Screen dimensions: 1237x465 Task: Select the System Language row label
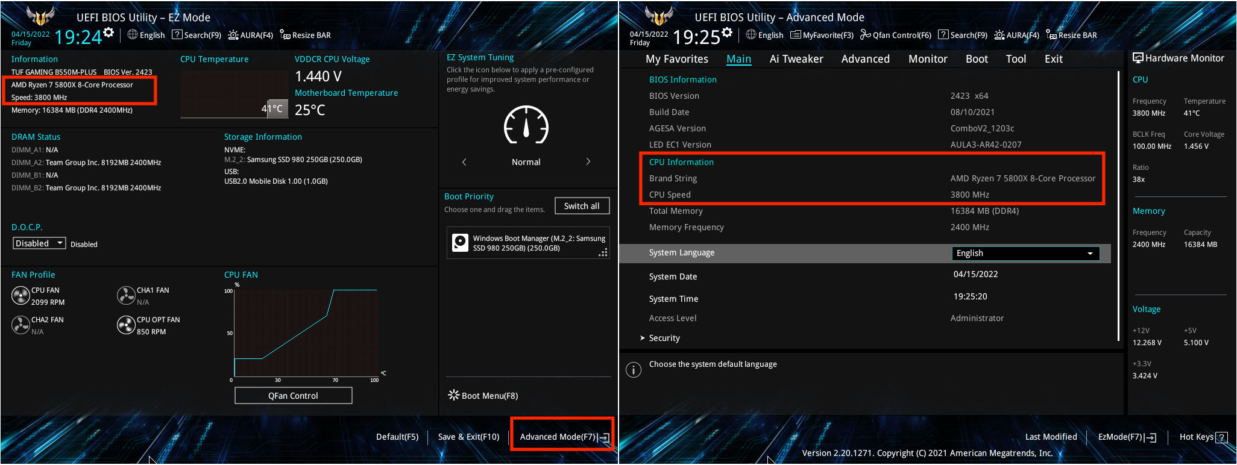click(x=682, y=252)
